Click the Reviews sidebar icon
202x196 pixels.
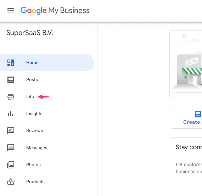(11, 131)
